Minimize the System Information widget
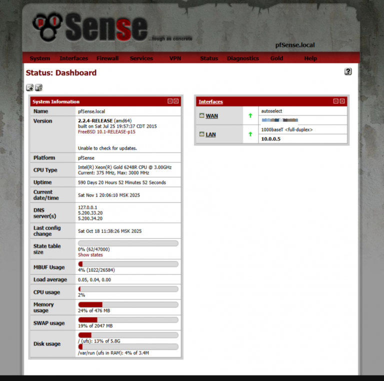This screenshot has height=381, width=384. tap(170, 101)
